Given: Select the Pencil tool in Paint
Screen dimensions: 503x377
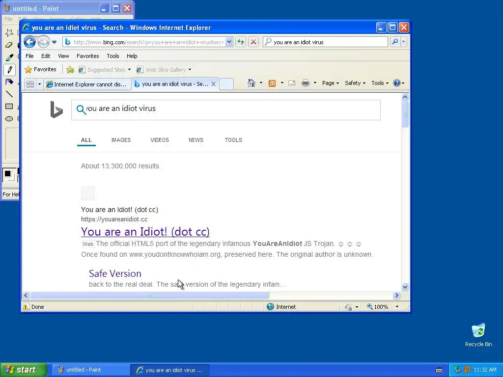Looking at the screenshot, I should (x=9, y=70).
